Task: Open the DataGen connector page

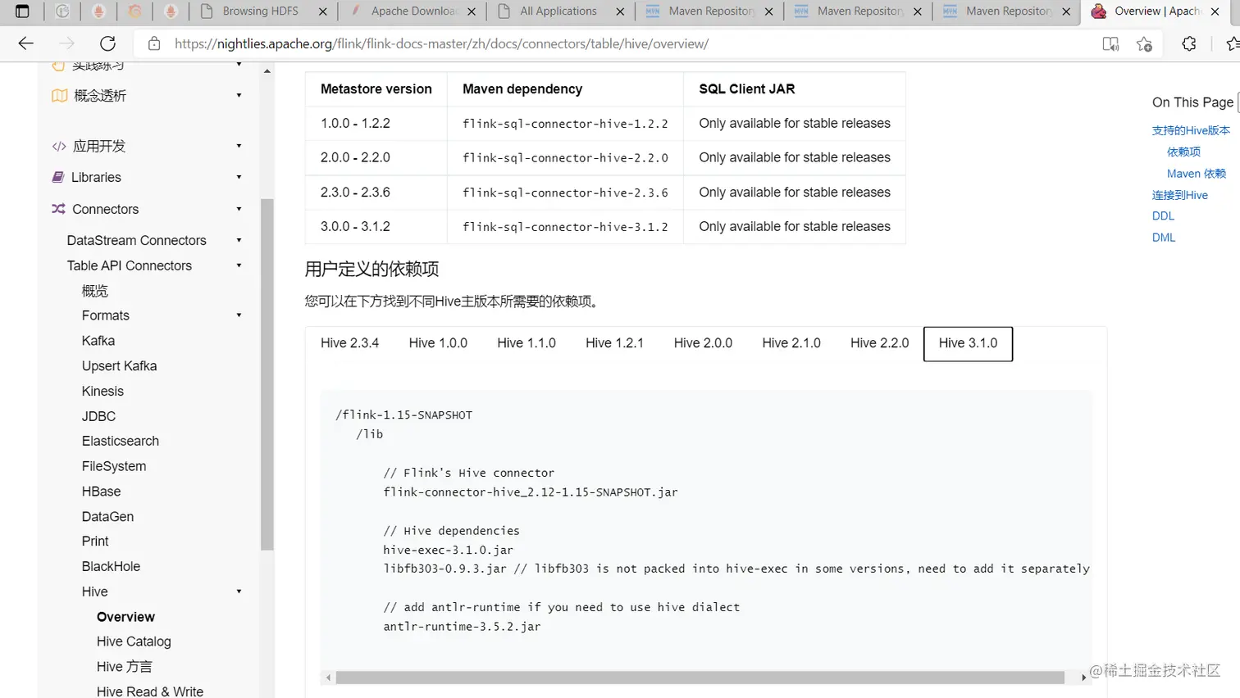Action: click(107, 517)
